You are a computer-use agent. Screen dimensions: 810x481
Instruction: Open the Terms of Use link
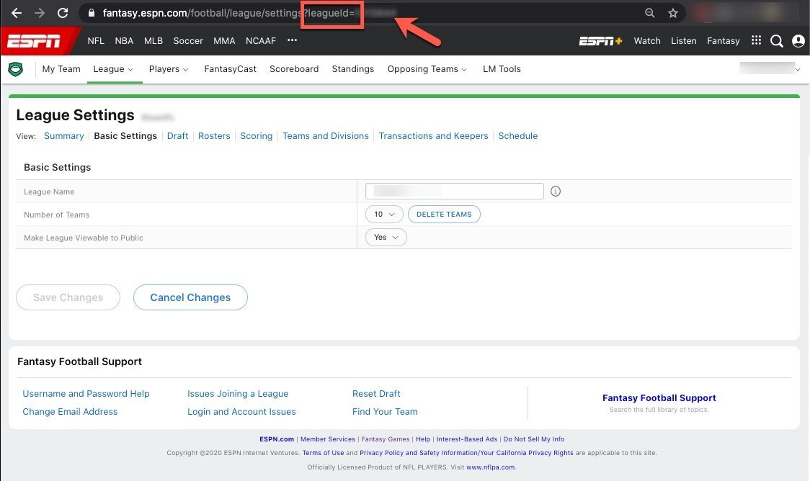pyautogui.click(x=323, y=453)
